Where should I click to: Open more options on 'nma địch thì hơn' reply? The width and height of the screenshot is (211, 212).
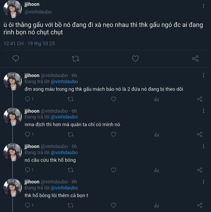[x=203, y=111]
